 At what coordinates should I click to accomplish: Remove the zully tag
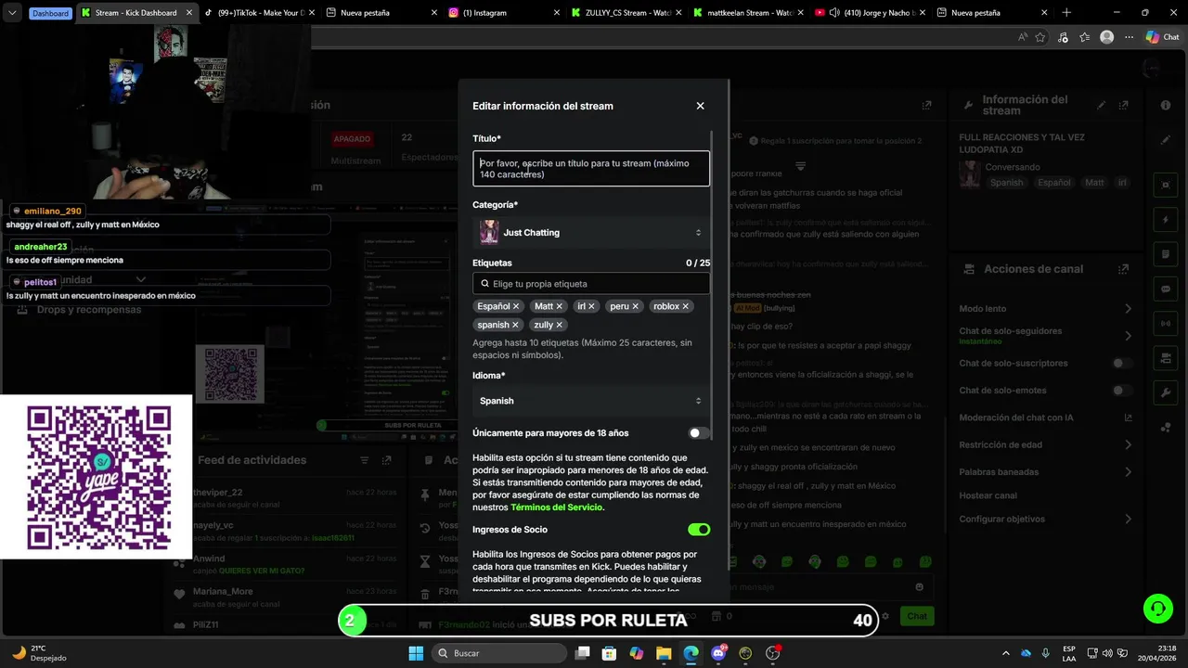click(x=560, y=325)
